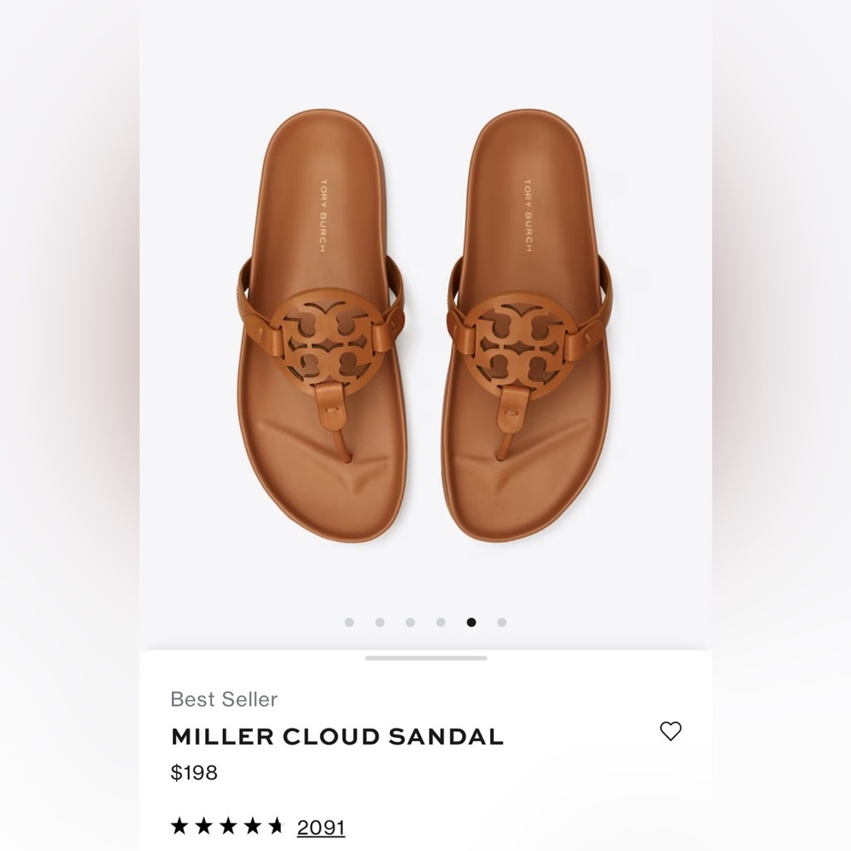Click the fourth carousel dot

click(x=439, y=622)
